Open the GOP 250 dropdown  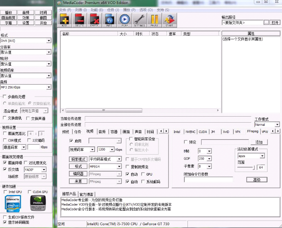pos(209,159)
